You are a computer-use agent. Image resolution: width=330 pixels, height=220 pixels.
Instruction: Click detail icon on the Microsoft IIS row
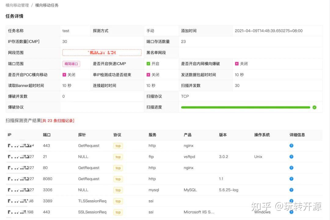point(291,212)
